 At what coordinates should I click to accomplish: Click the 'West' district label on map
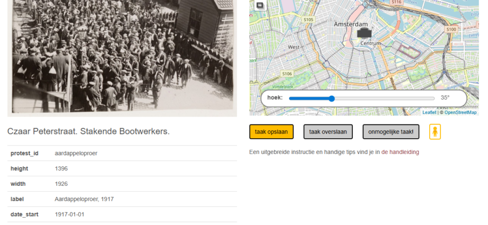tap(294, 47)
